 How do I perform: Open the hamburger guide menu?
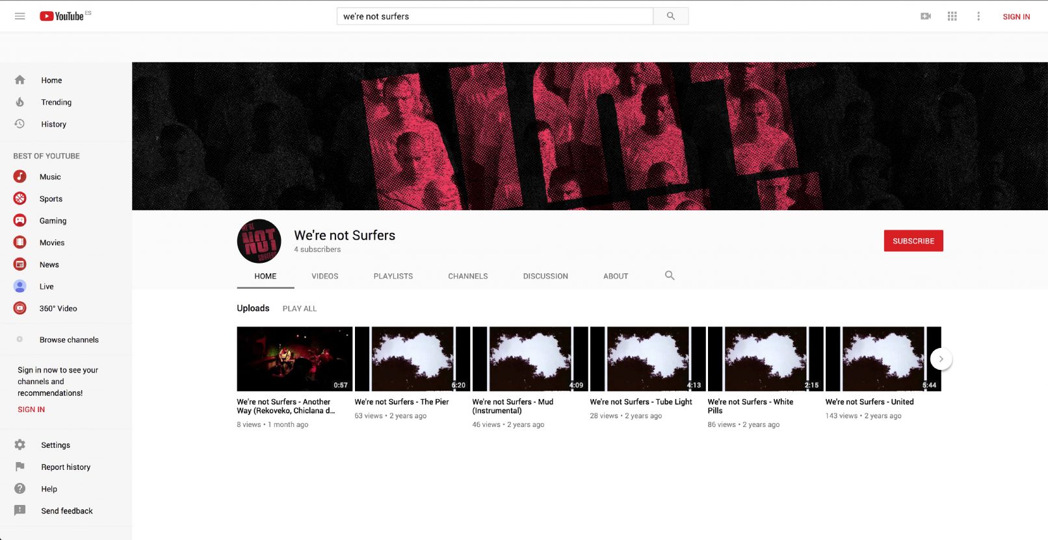[20, 16]
